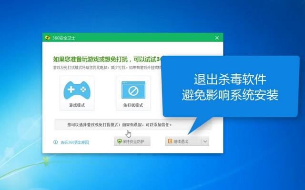305x190 pixels.
Task: Click the 游戏模式 label text
Action: point(77,105)
